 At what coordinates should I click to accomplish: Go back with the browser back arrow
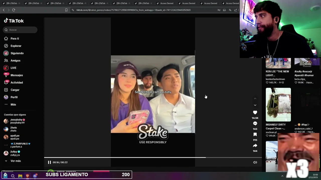pos(4,10)
